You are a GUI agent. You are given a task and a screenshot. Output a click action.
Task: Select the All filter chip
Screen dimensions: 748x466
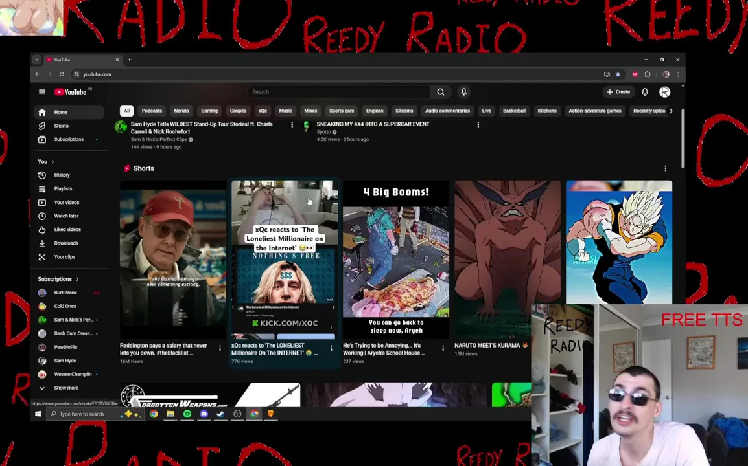(126, 111)
